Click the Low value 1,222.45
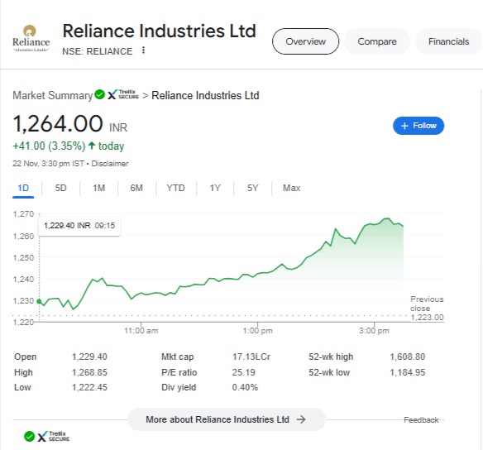Viewport: 483px width, 450px height. tap(89, 387)
